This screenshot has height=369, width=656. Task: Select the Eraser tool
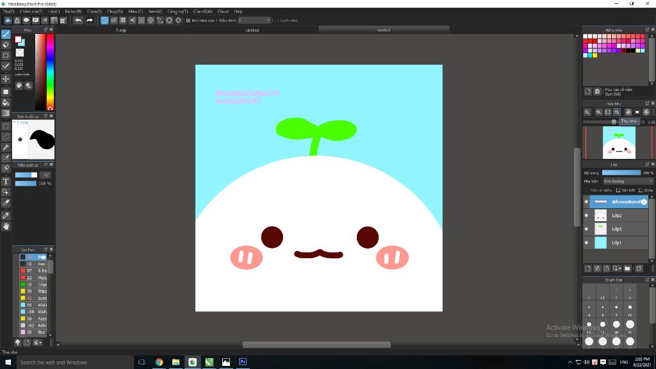pyautogui.click(x=6, y=45)
